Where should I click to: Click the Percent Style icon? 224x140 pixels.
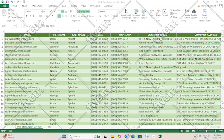(x=105, y=16)
